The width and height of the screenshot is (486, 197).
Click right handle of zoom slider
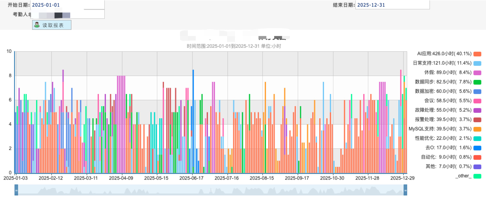tap(405, 190)
